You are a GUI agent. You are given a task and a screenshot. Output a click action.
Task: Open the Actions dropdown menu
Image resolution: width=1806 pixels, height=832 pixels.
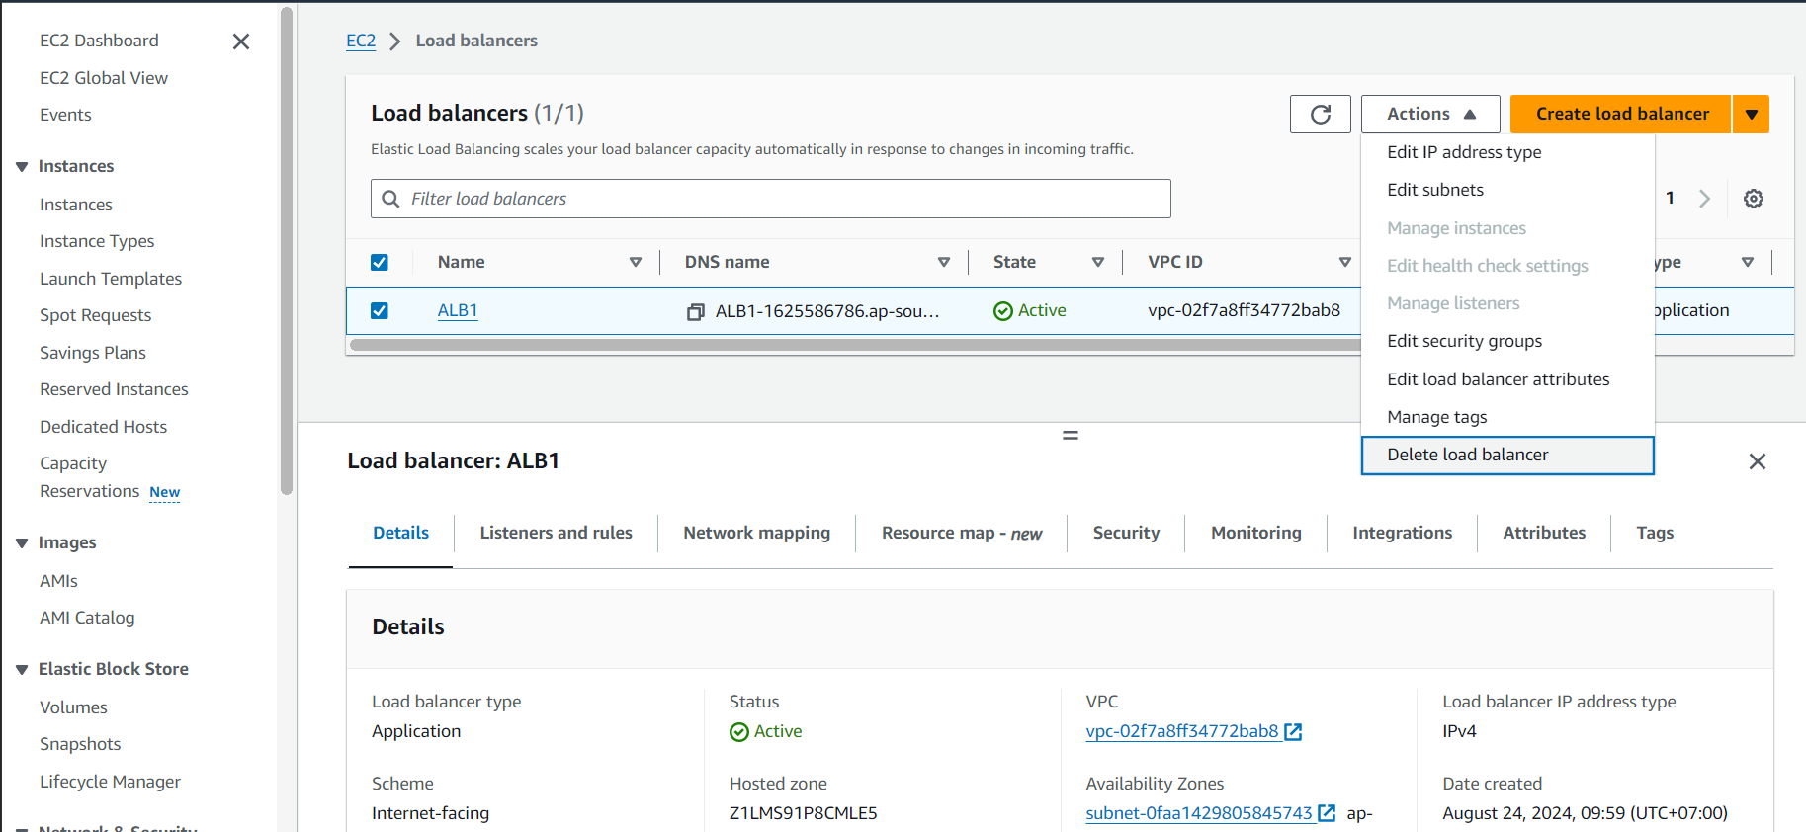tap(1430, 114)
